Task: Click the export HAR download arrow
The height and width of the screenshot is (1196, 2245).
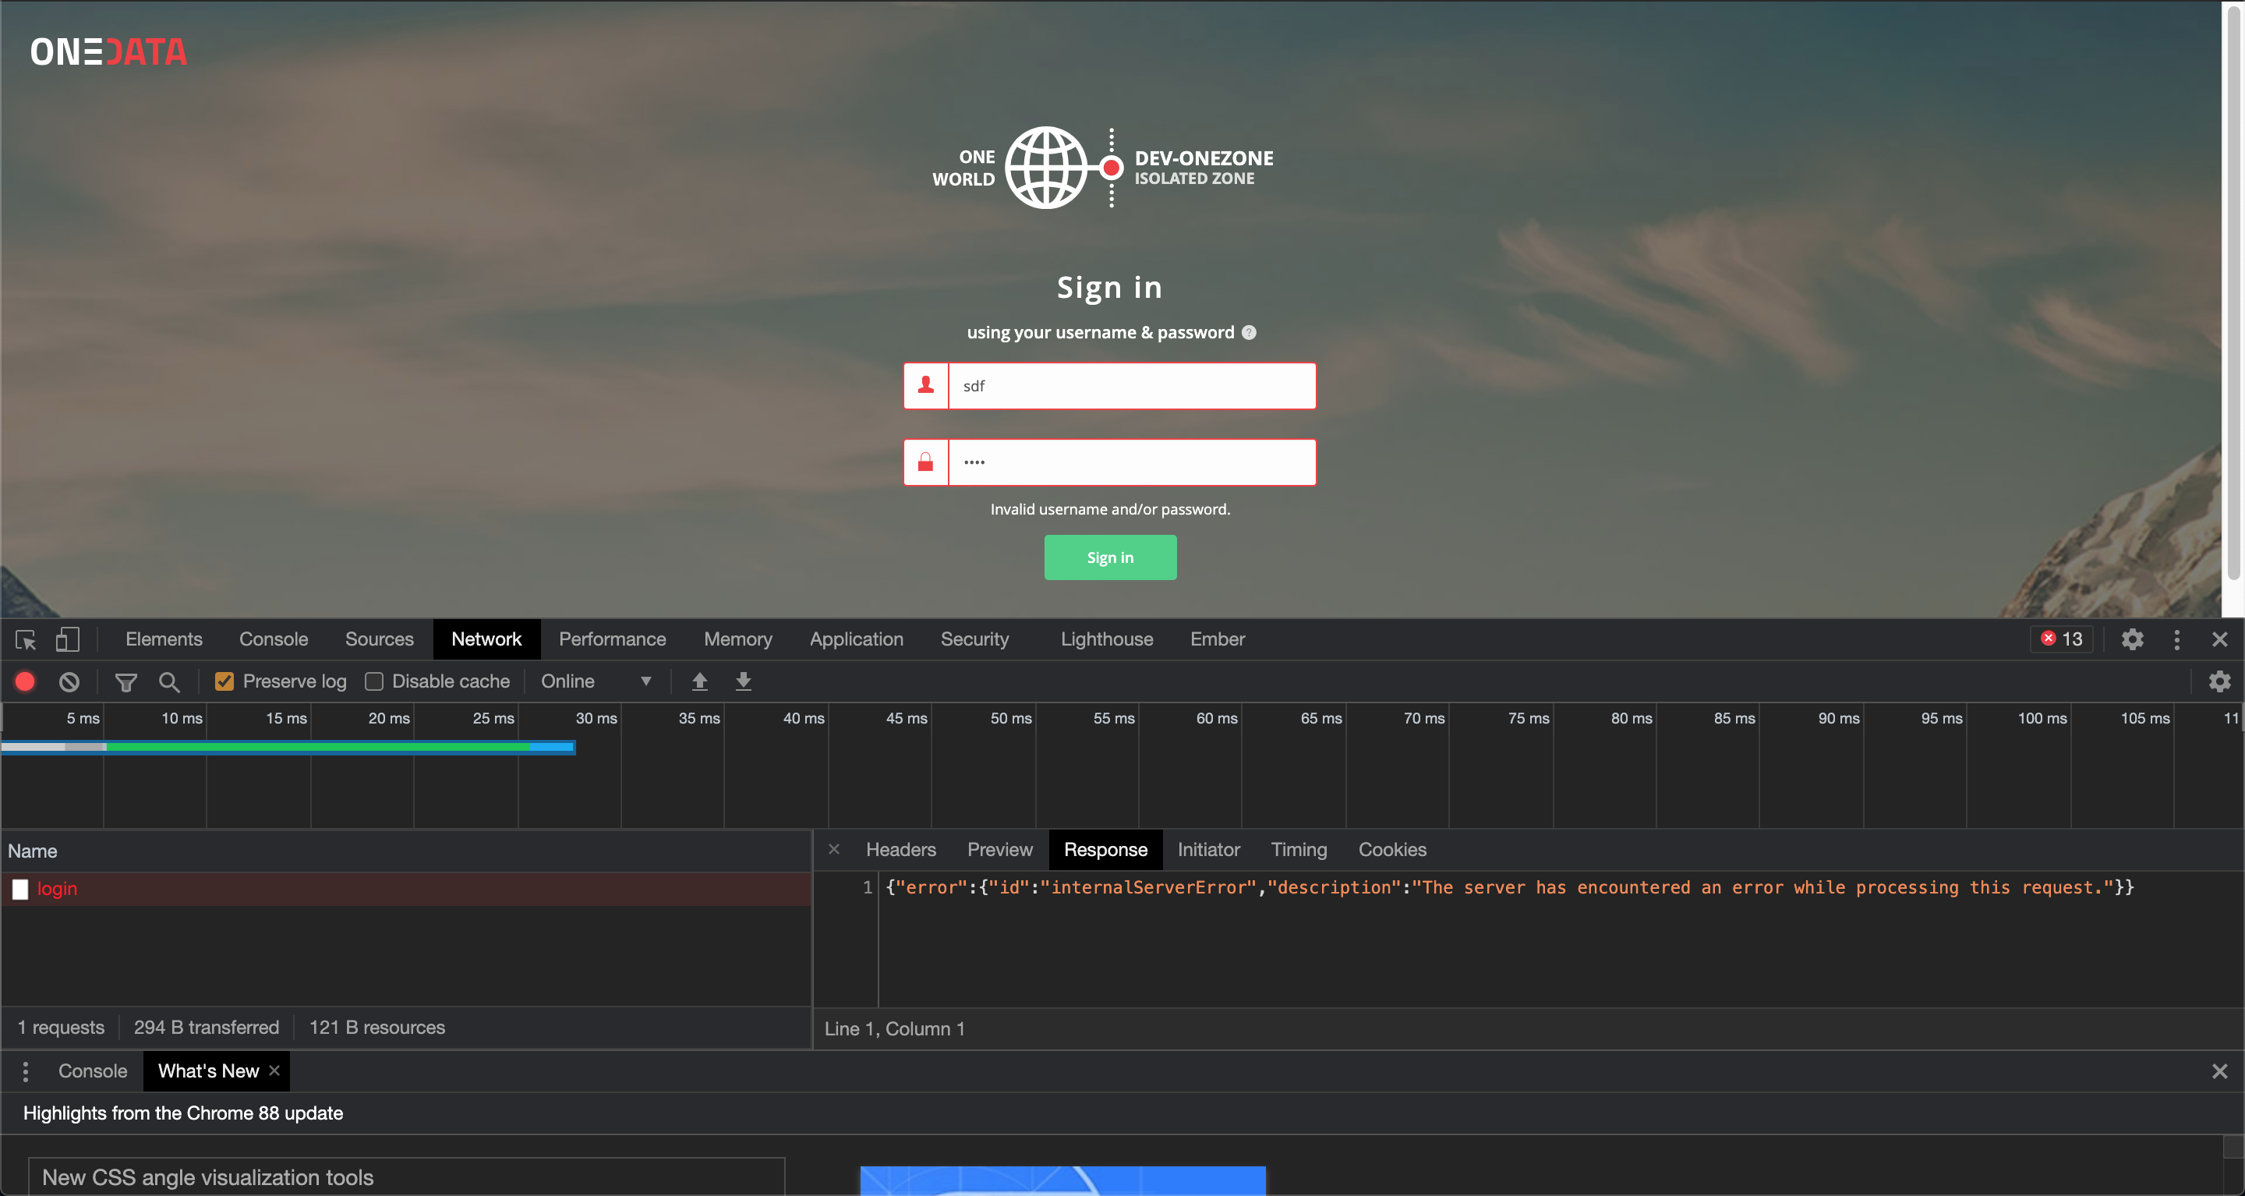Action: [743, 681]
